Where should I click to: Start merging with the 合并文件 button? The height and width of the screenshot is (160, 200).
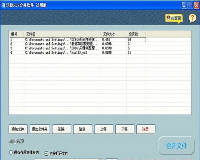(176, 146)
